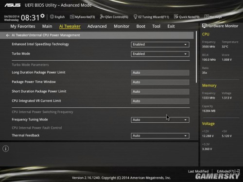Image resolution: width=243 pixels, height=182 pixels.
Task: Click the Long Duration Package Power Limit field
Action: [160, 73]
